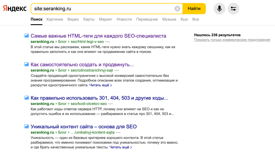Switch to the Картинки tab

pos(55,19)
